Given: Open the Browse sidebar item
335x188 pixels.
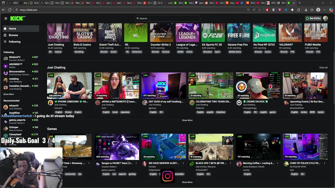Looking at the screenshot, I should pyautogui.click(x=21, y=35).
